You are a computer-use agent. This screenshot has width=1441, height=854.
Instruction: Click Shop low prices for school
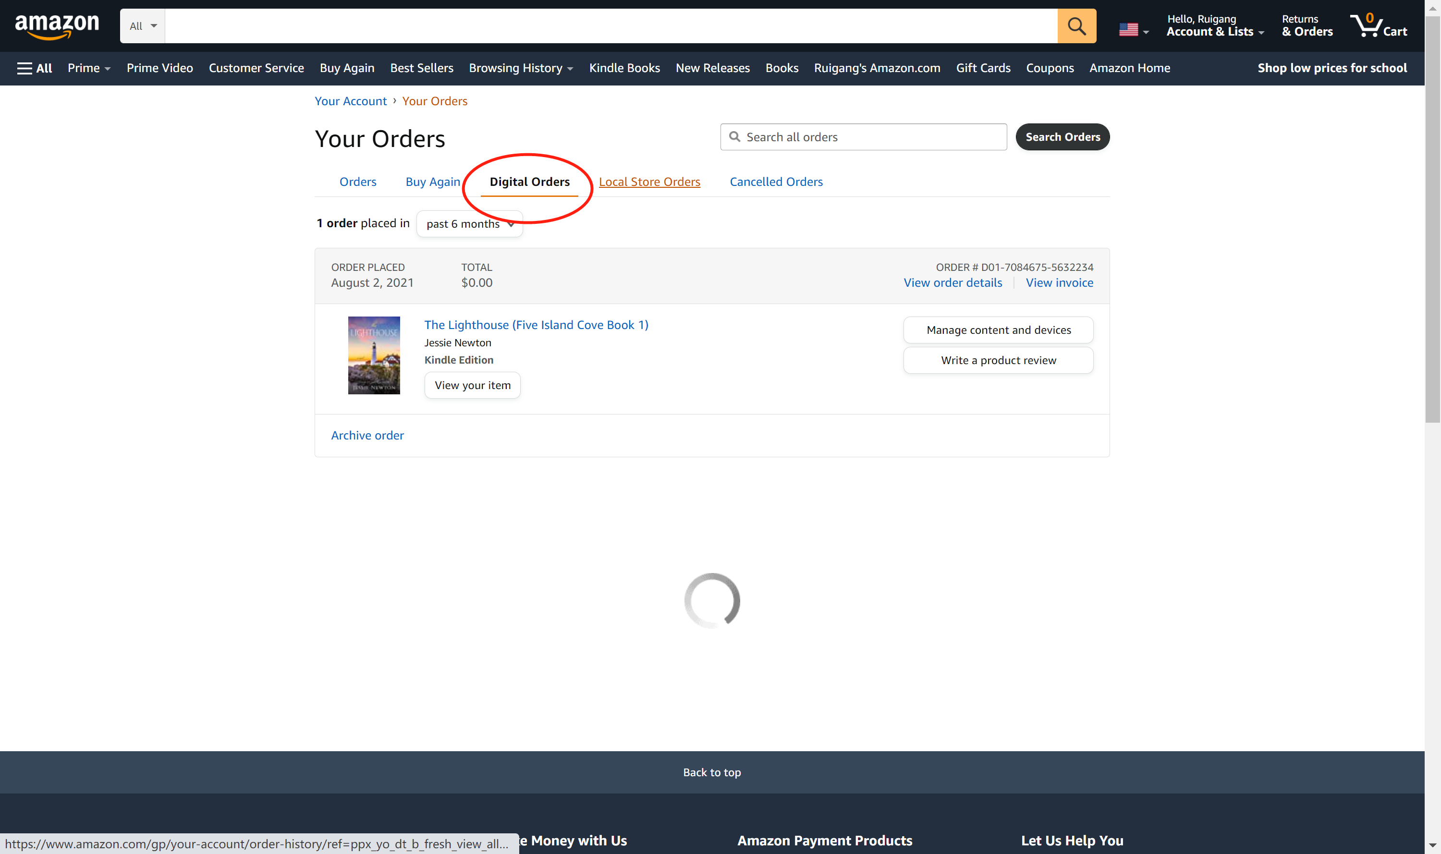(1331, 69)
